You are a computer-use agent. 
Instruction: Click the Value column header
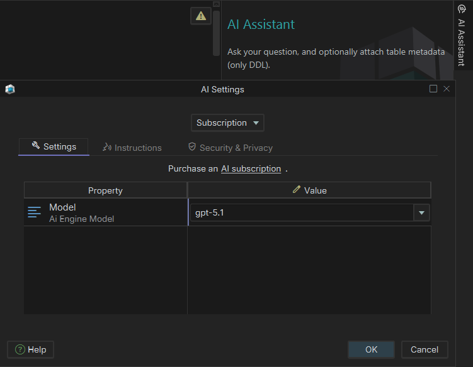coord(309,190)
